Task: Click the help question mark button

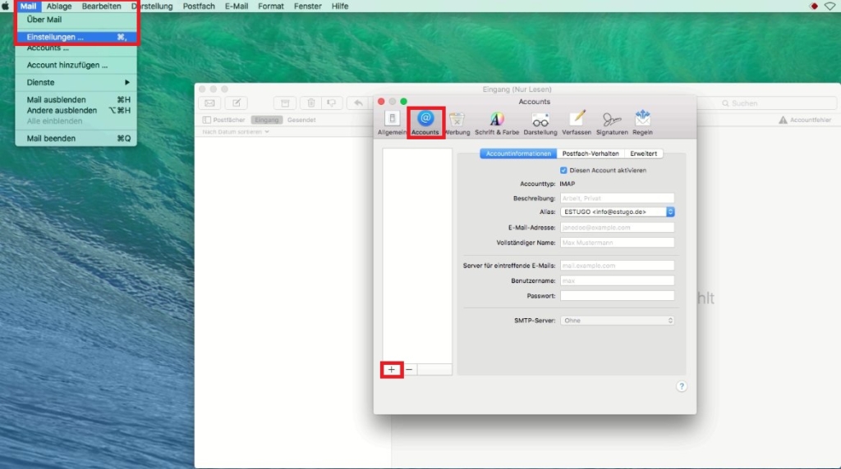Action: pyautogui.click(x=681, y=386)
